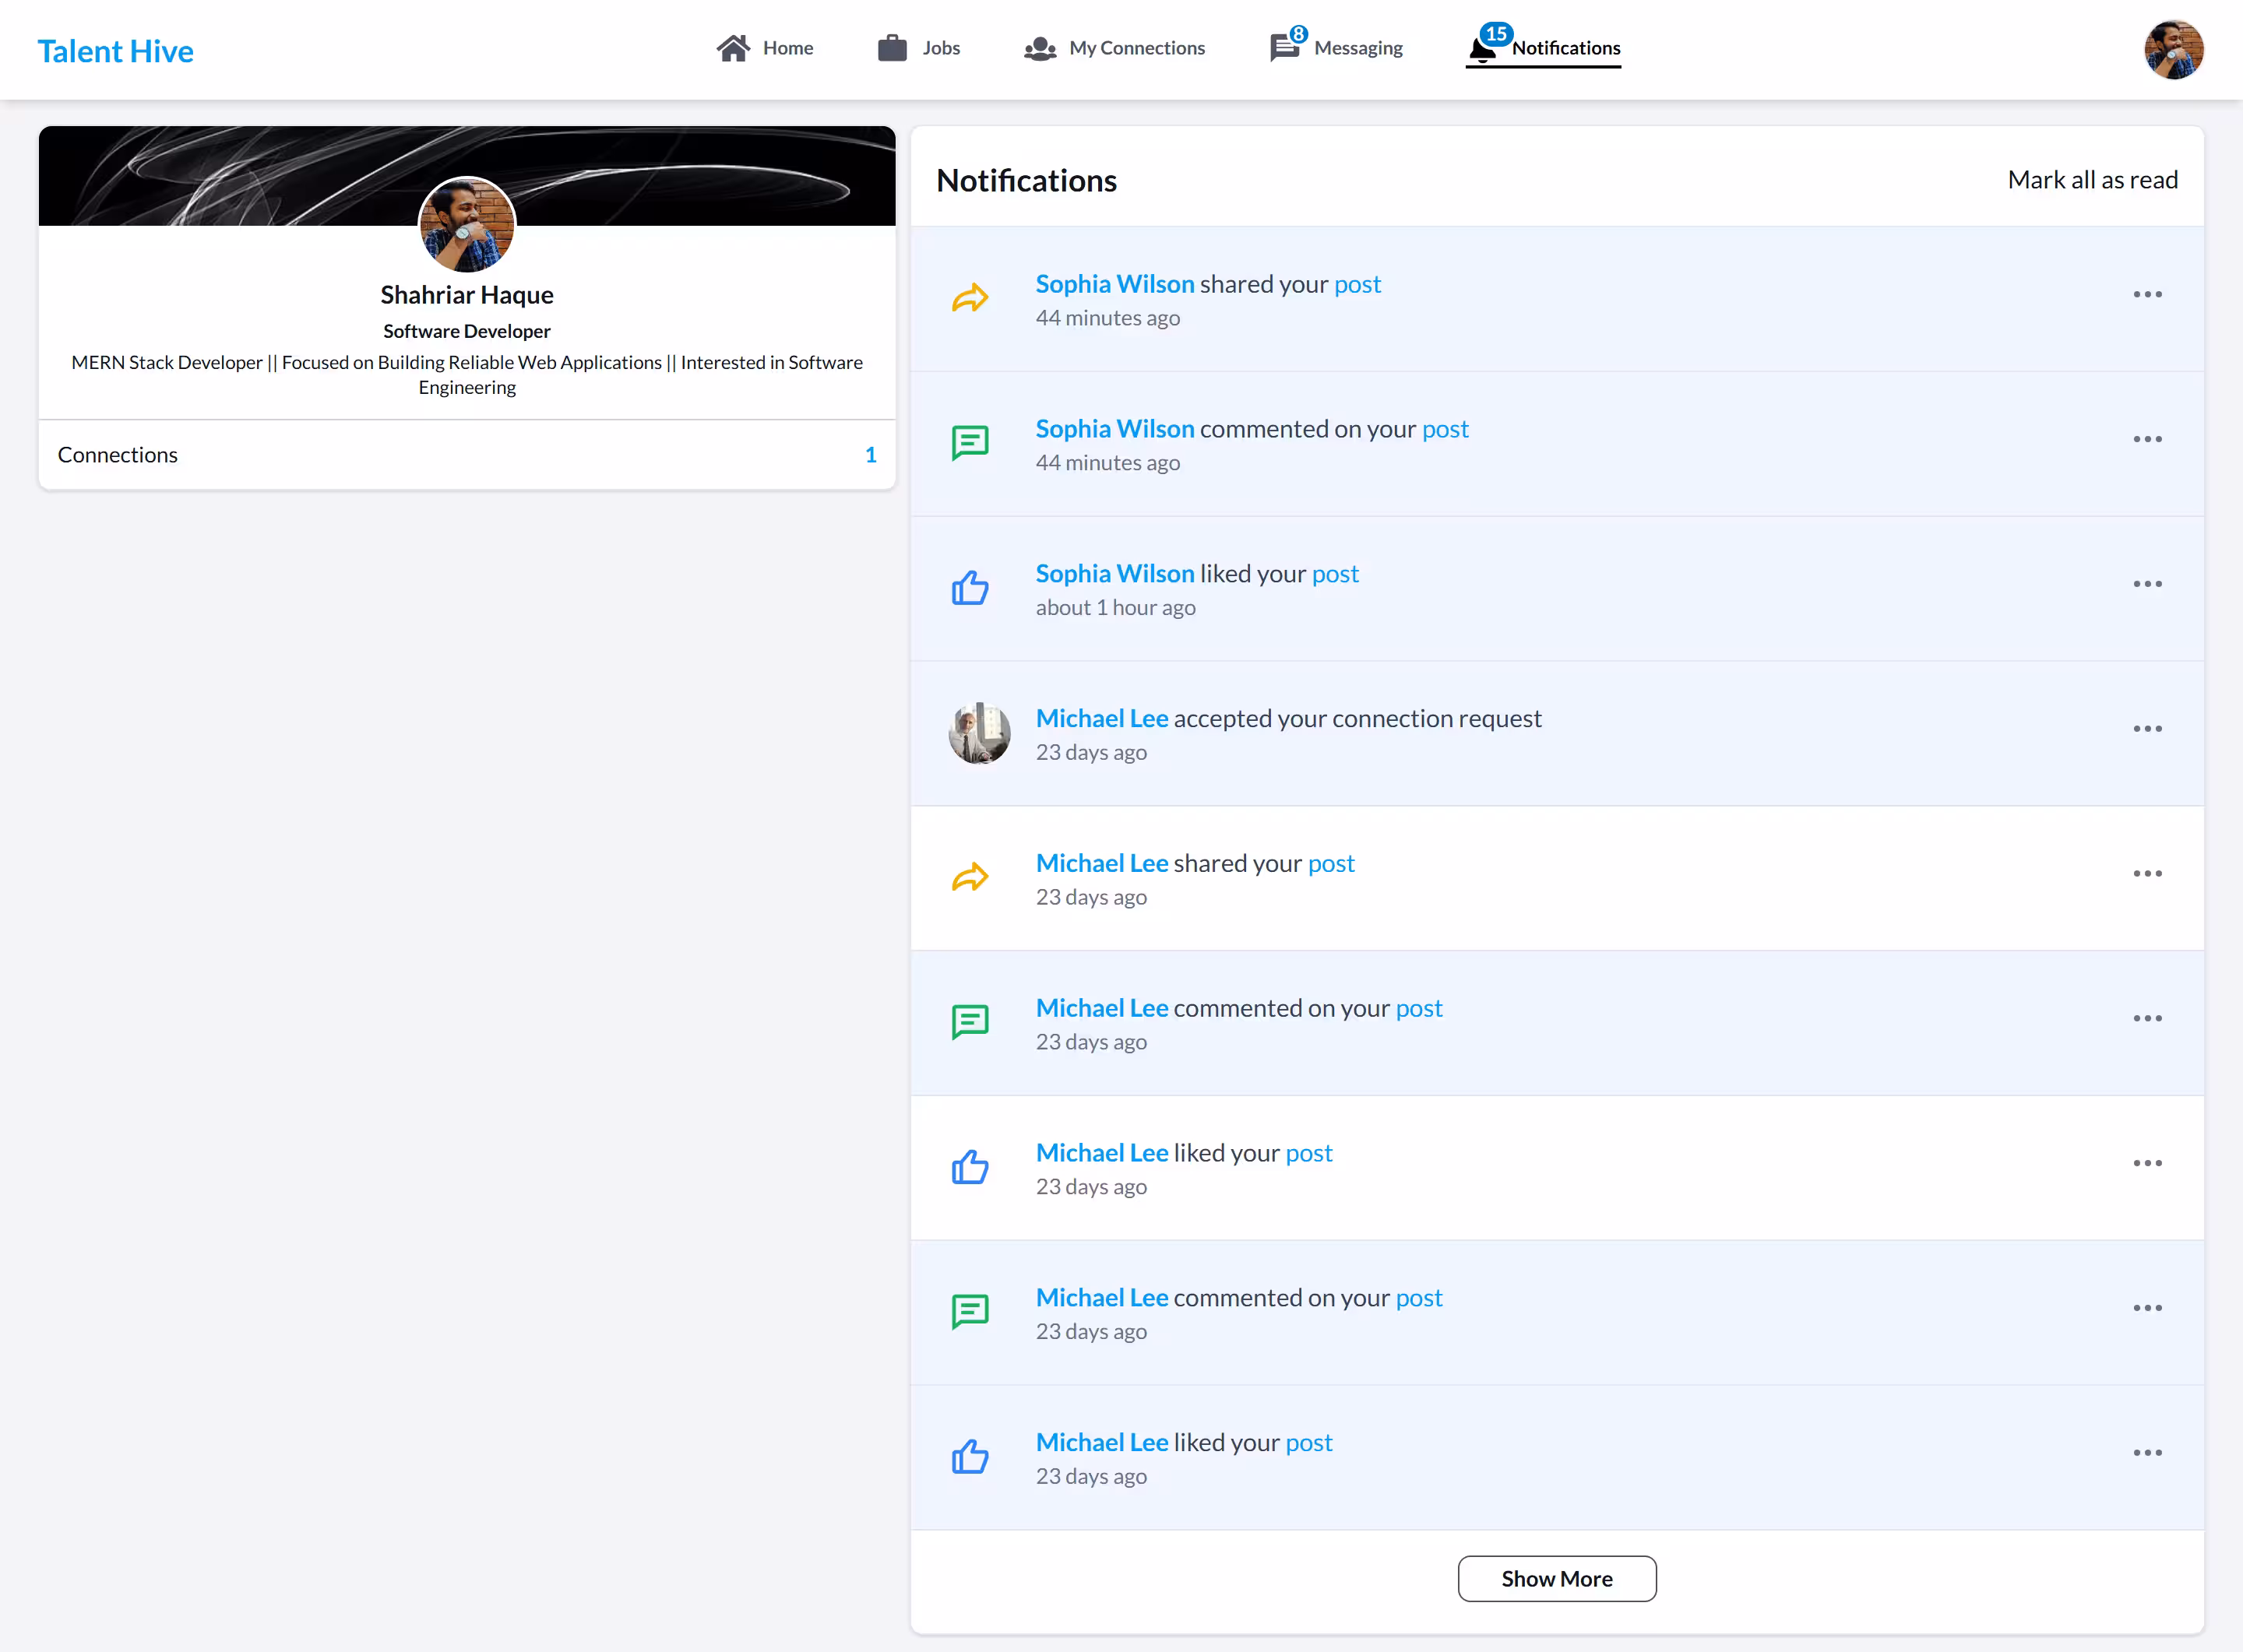
Task: Open the Messaging tab label
Action: [1357, 48]
